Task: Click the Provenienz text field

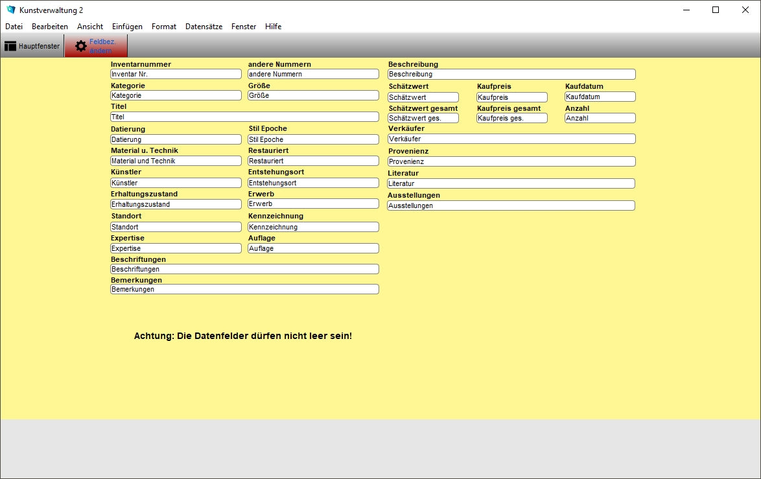Action: pyautogui.click(x=511, y=161)
